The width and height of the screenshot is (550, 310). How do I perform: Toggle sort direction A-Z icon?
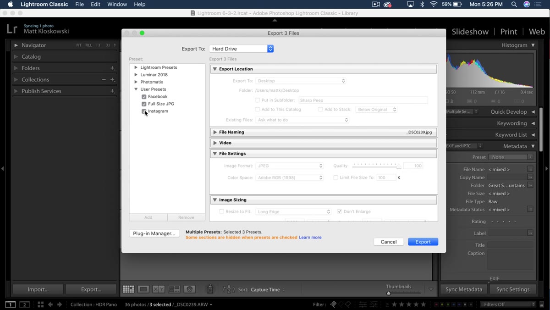pyautogui.click(x=229, y=289)
